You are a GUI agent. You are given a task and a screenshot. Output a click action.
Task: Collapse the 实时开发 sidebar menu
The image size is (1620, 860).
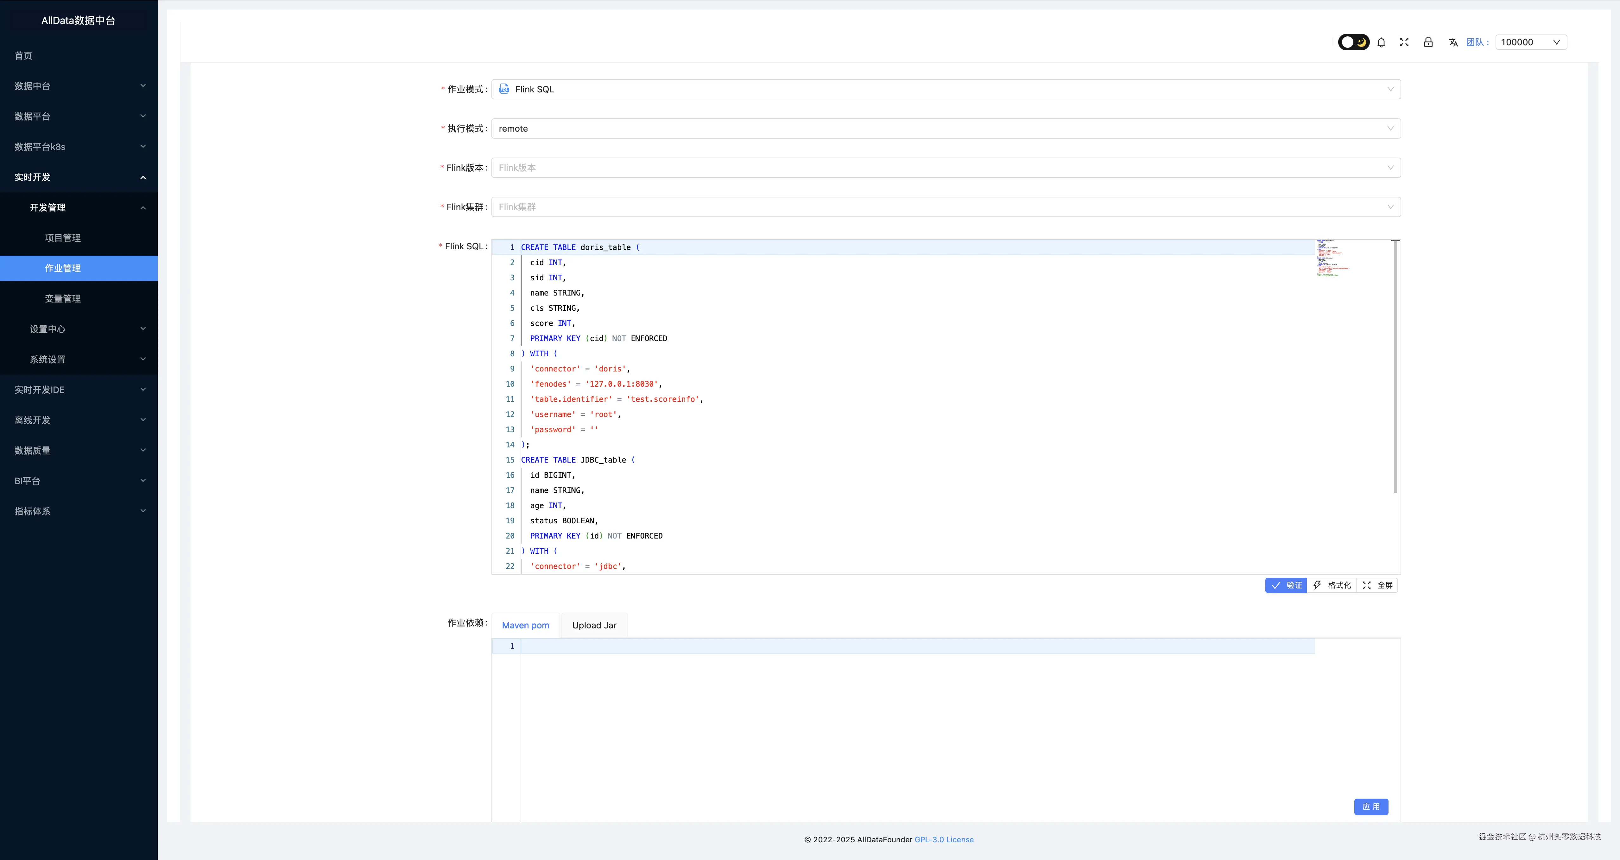click(x=79, y=177)
